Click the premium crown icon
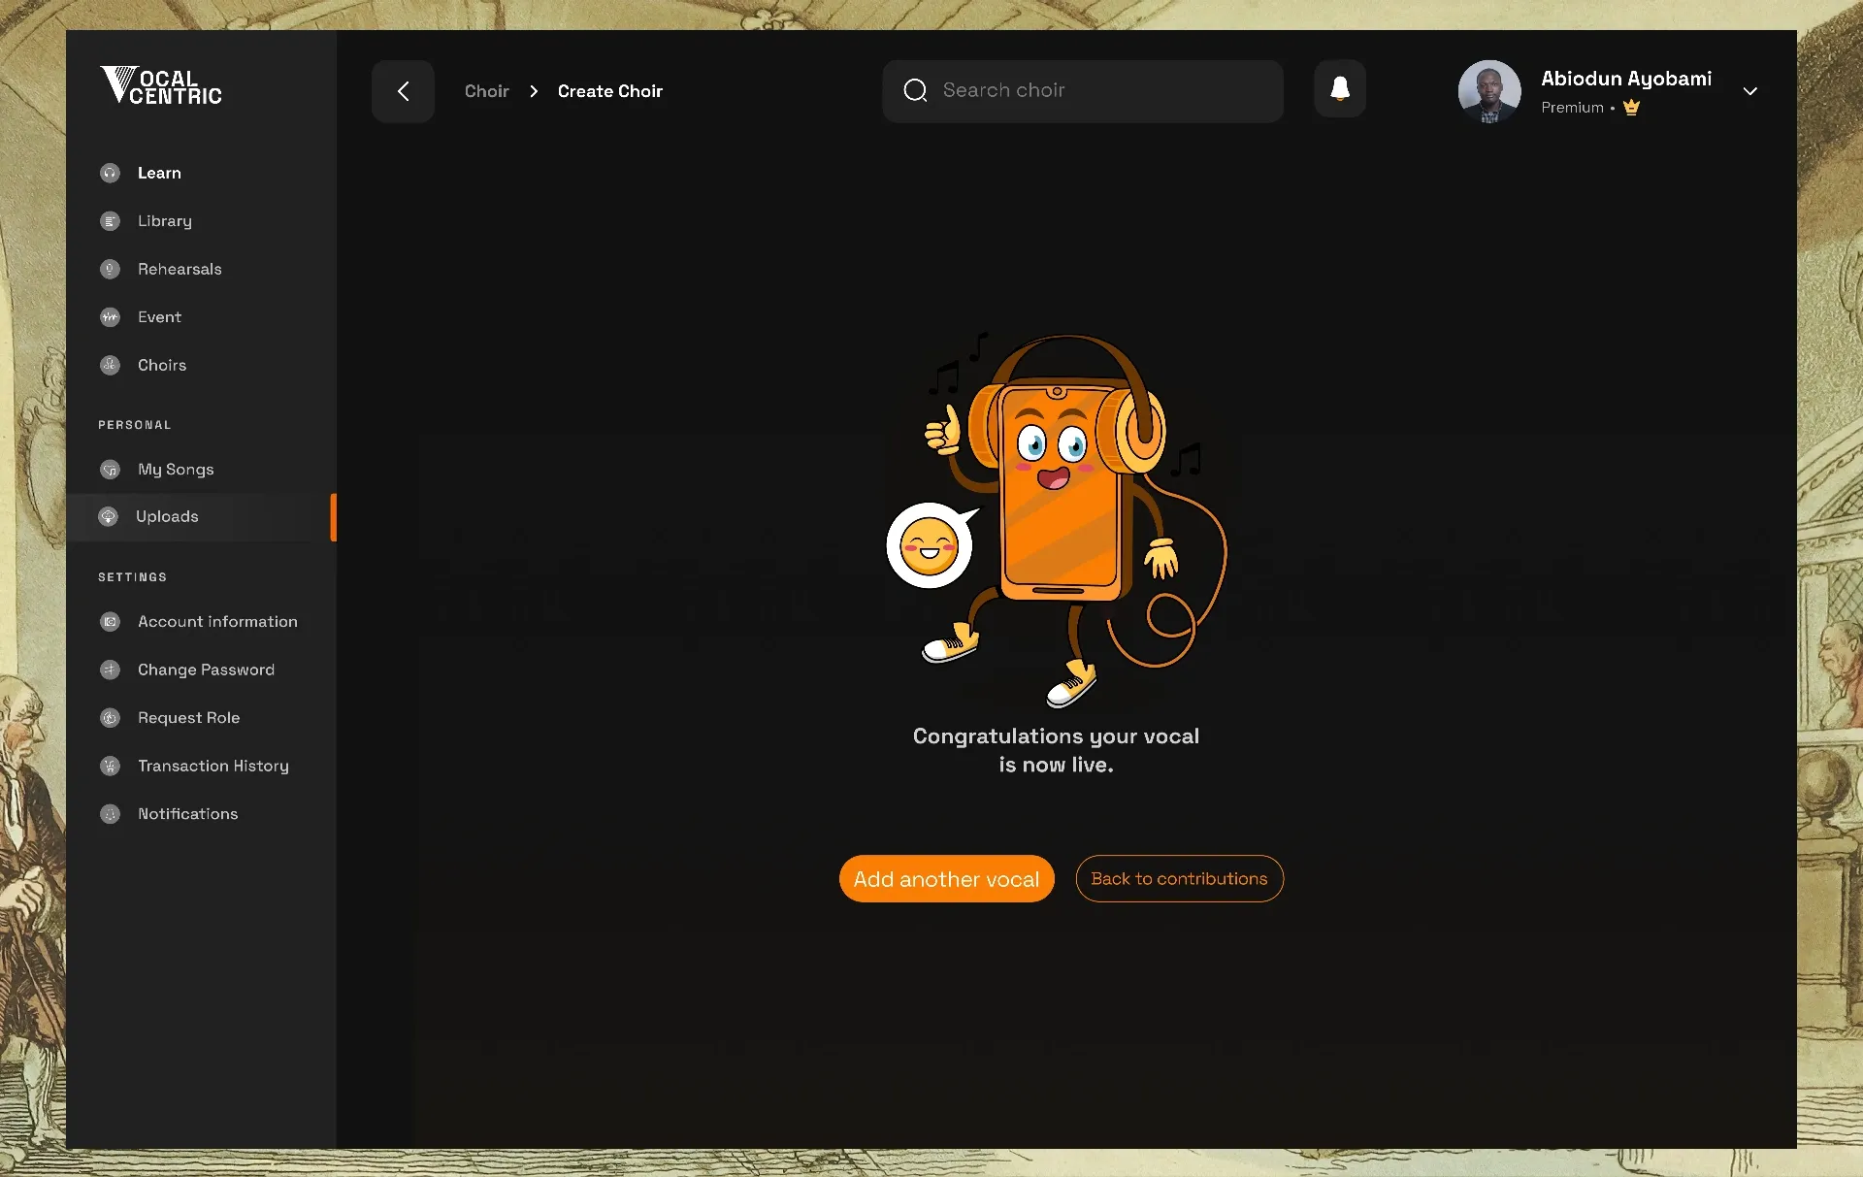 coord(1631,108)
